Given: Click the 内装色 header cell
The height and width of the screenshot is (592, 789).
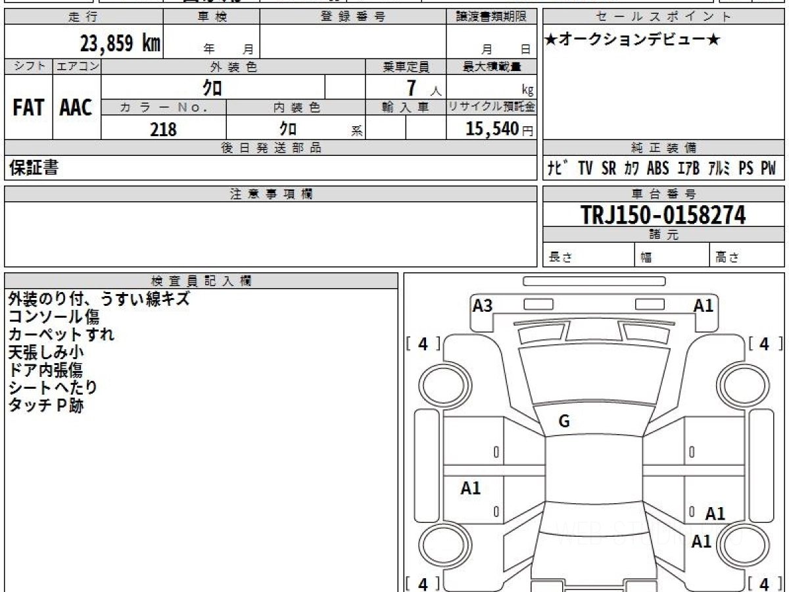Looking at the screenshot, I should tap(296, 108).
